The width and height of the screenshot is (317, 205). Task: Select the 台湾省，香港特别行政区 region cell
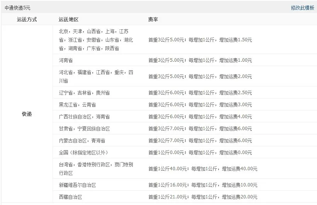point(96,169)
